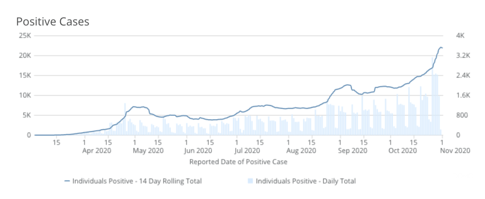Click the 25K label on left axis
This screenshot has width=485, height=199.
[25, 36]
